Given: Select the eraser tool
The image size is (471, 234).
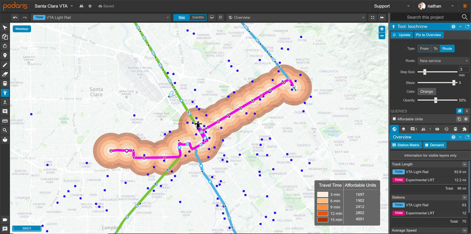Looking at the screenshot, I should point(5,74).
